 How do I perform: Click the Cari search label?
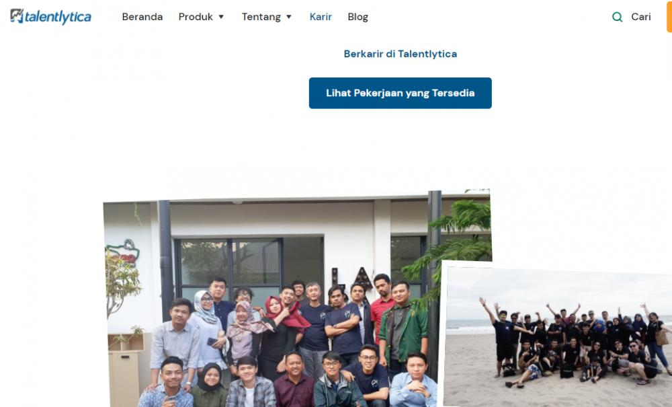pos(640,17)
